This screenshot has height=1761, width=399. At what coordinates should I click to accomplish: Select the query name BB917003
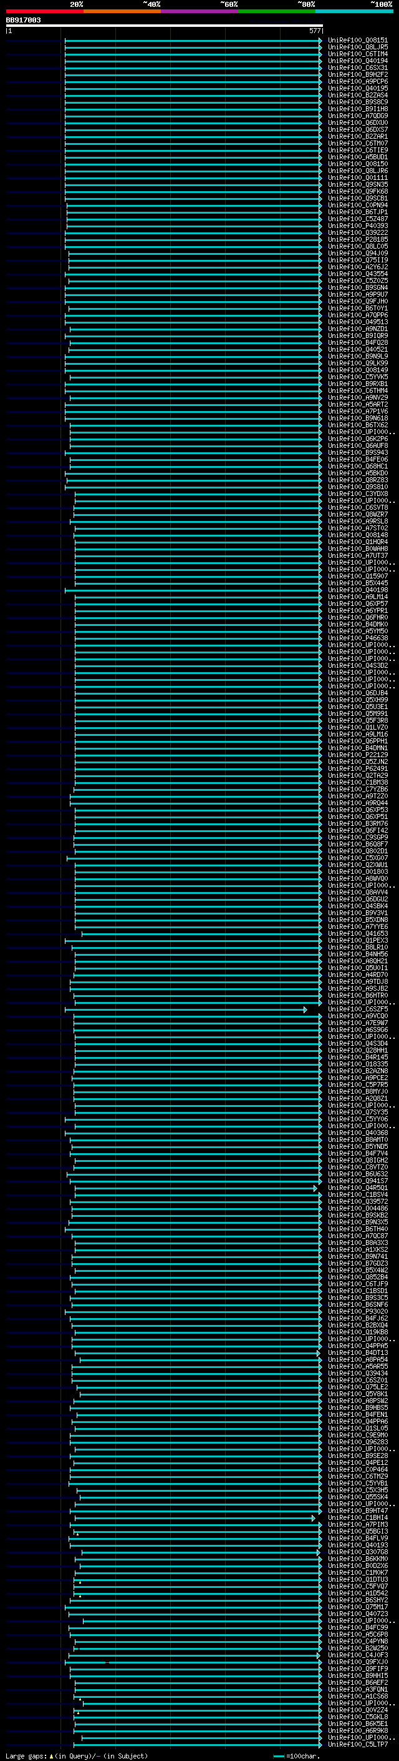pyautogui.click(x=23, y=21)
